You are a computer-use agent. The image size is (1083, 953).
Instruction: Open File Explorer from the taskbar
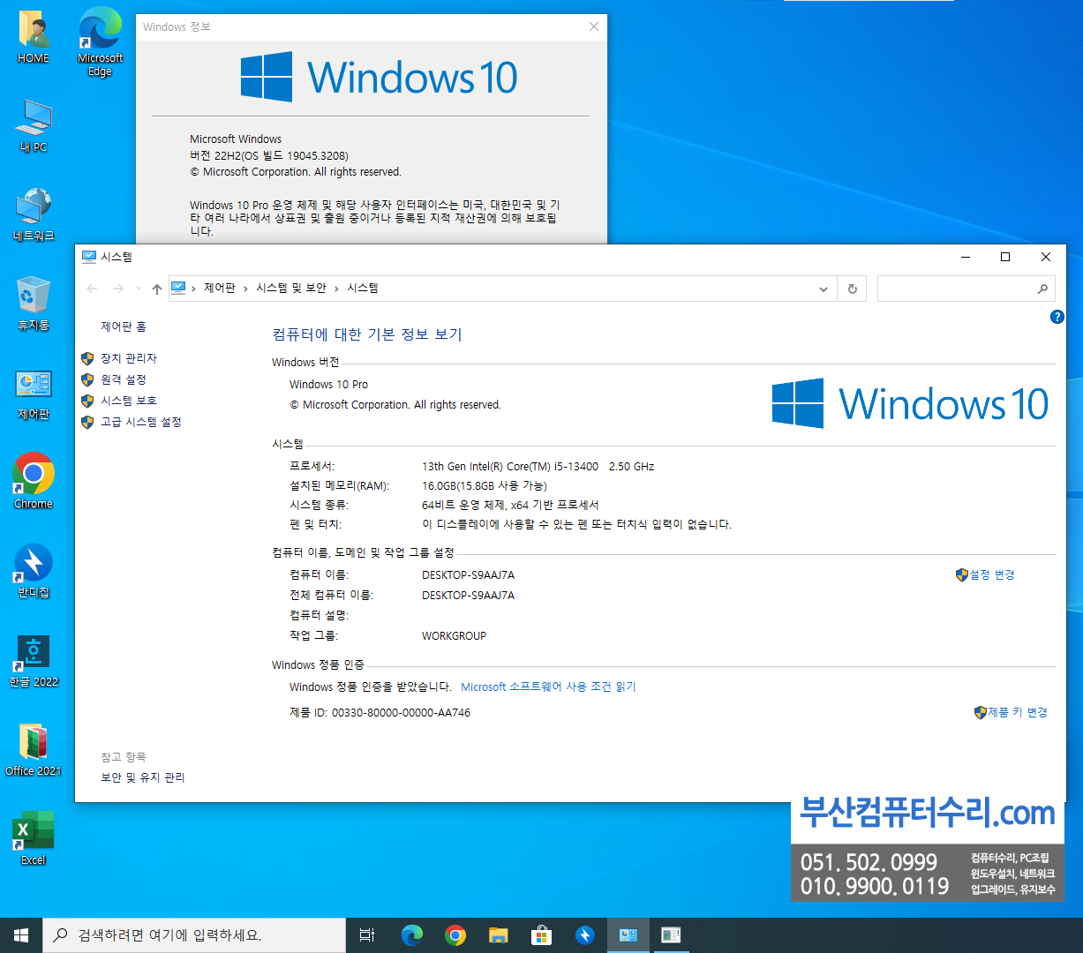tap(499, 935)
